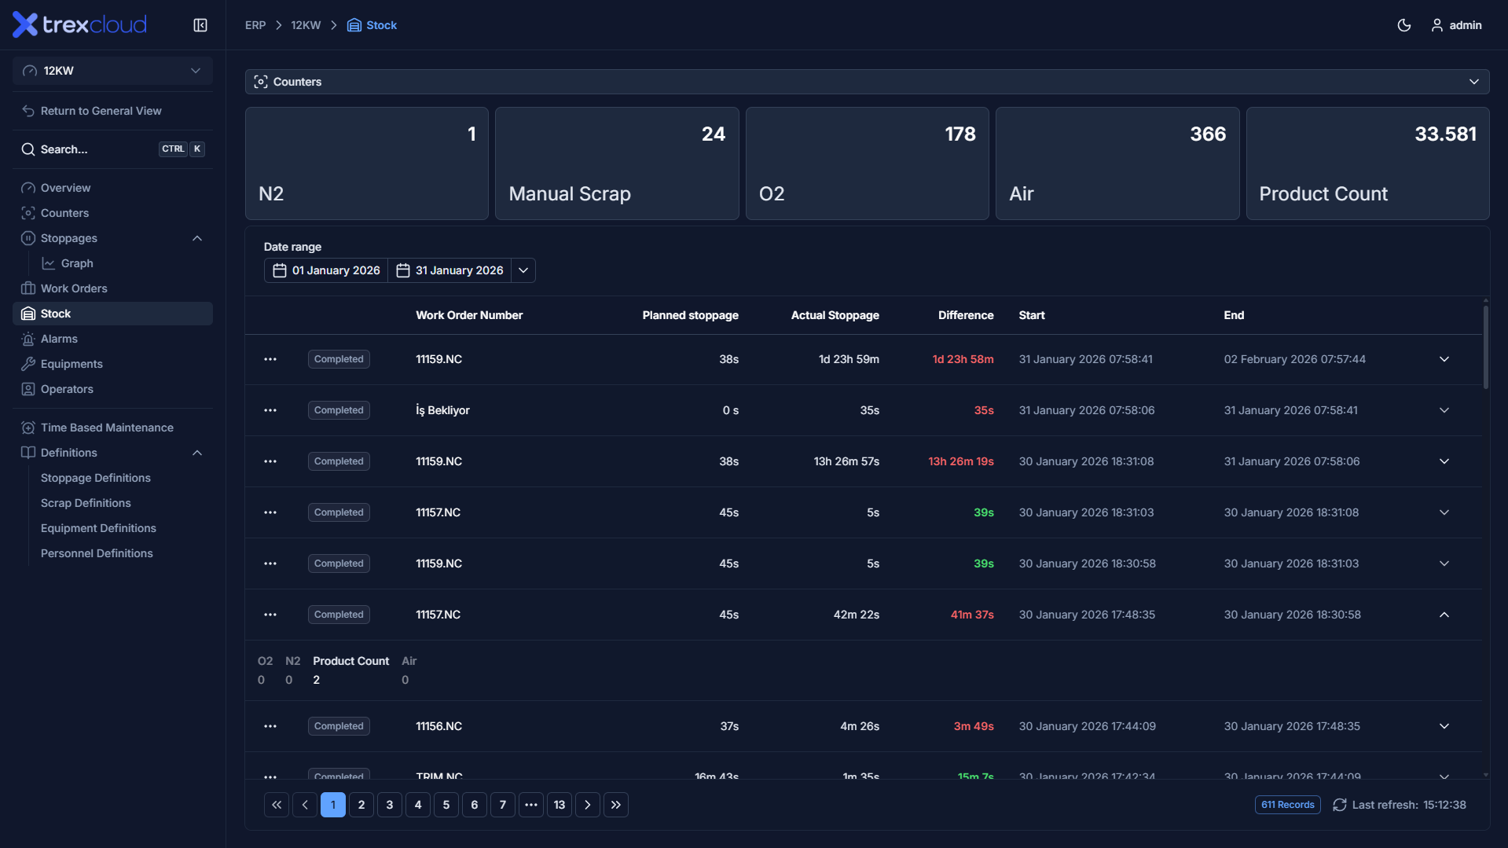Click the 12KW breadcrumb
The width and height of the screenshot is (1508, 848).
tap(306, 25)
